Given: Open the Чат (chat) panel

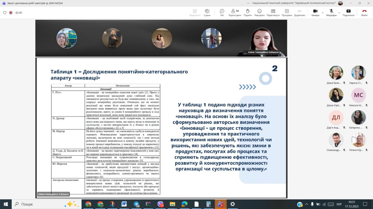Looking at the screenshot, I should point(222,12).
